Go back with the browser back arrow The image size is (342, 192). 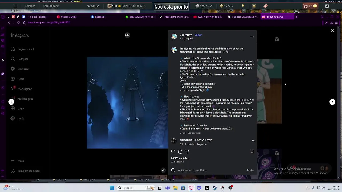[9, 23]
